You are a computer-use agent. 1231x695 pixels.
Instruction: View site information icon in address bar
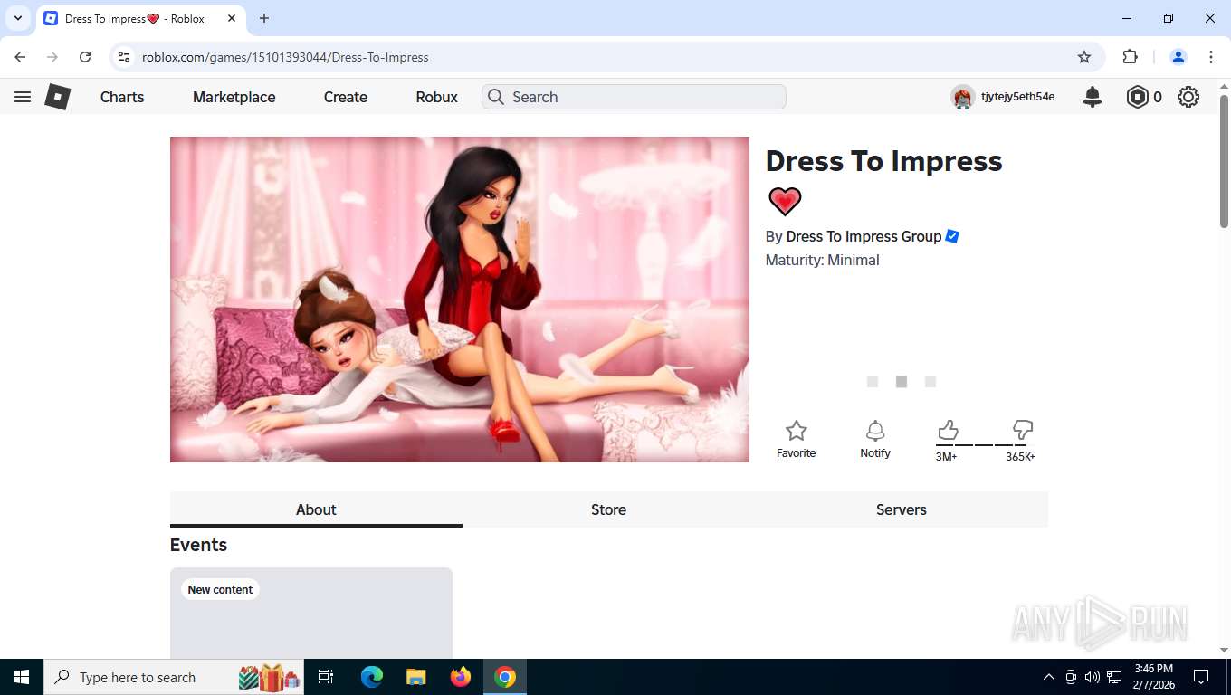[125, 57]
